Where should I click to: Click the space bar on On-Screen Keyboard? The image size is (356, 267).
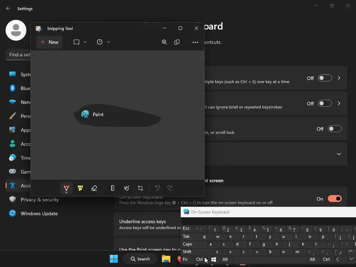[270, 259]
